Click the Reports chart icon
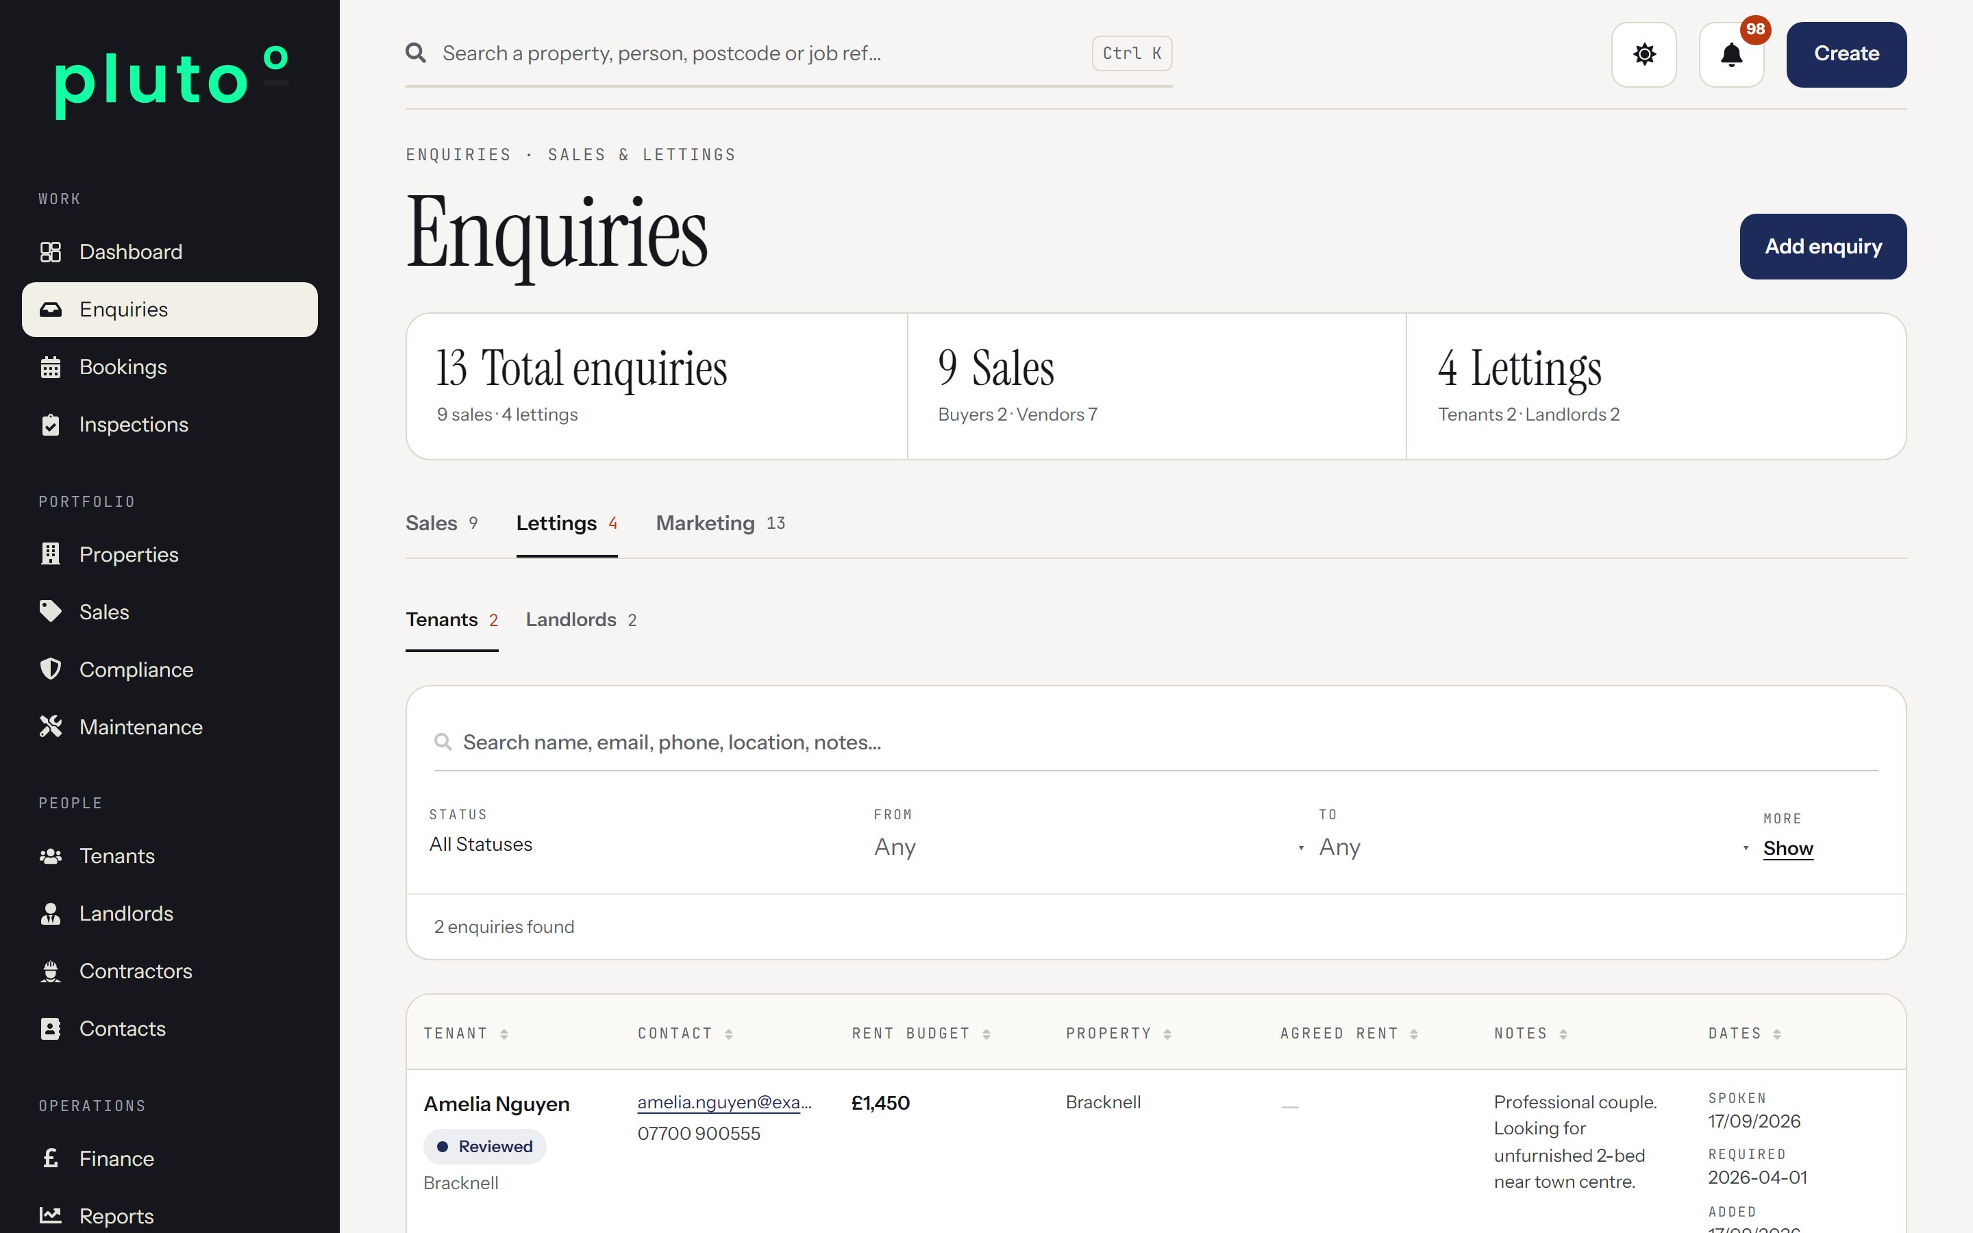The width and height of the screenshot is (1973, 1233). pyautogui.click(x=51, y=1216)
